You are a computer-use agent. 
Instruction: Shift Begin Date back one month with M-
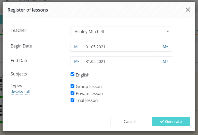[76, 47]
